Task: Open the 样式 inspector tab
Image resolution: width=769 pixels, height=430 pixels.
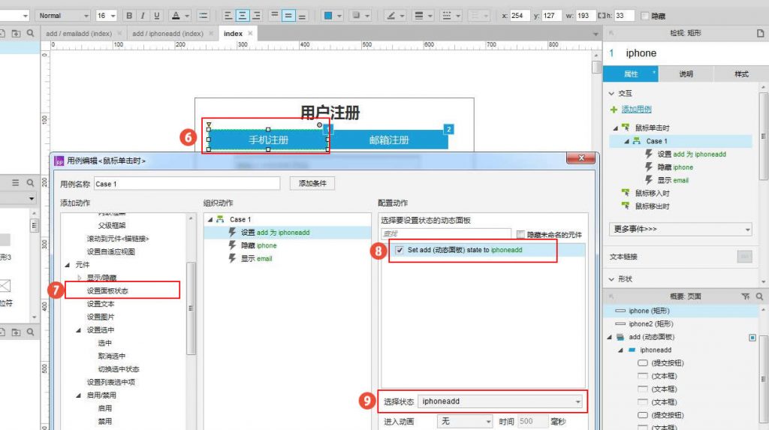Action: [x=741, y=74]
